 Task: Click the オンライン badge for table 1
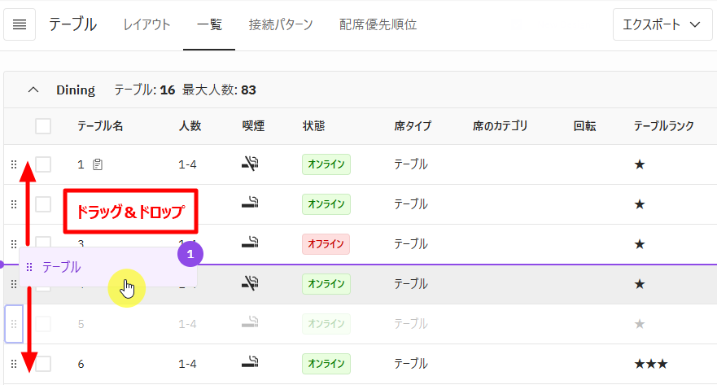coord(326,164)
